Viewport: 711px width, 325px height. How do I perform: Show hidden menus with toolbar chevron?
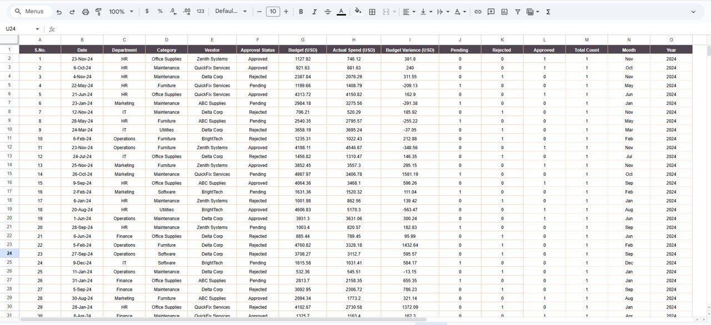tap(693, 12)
